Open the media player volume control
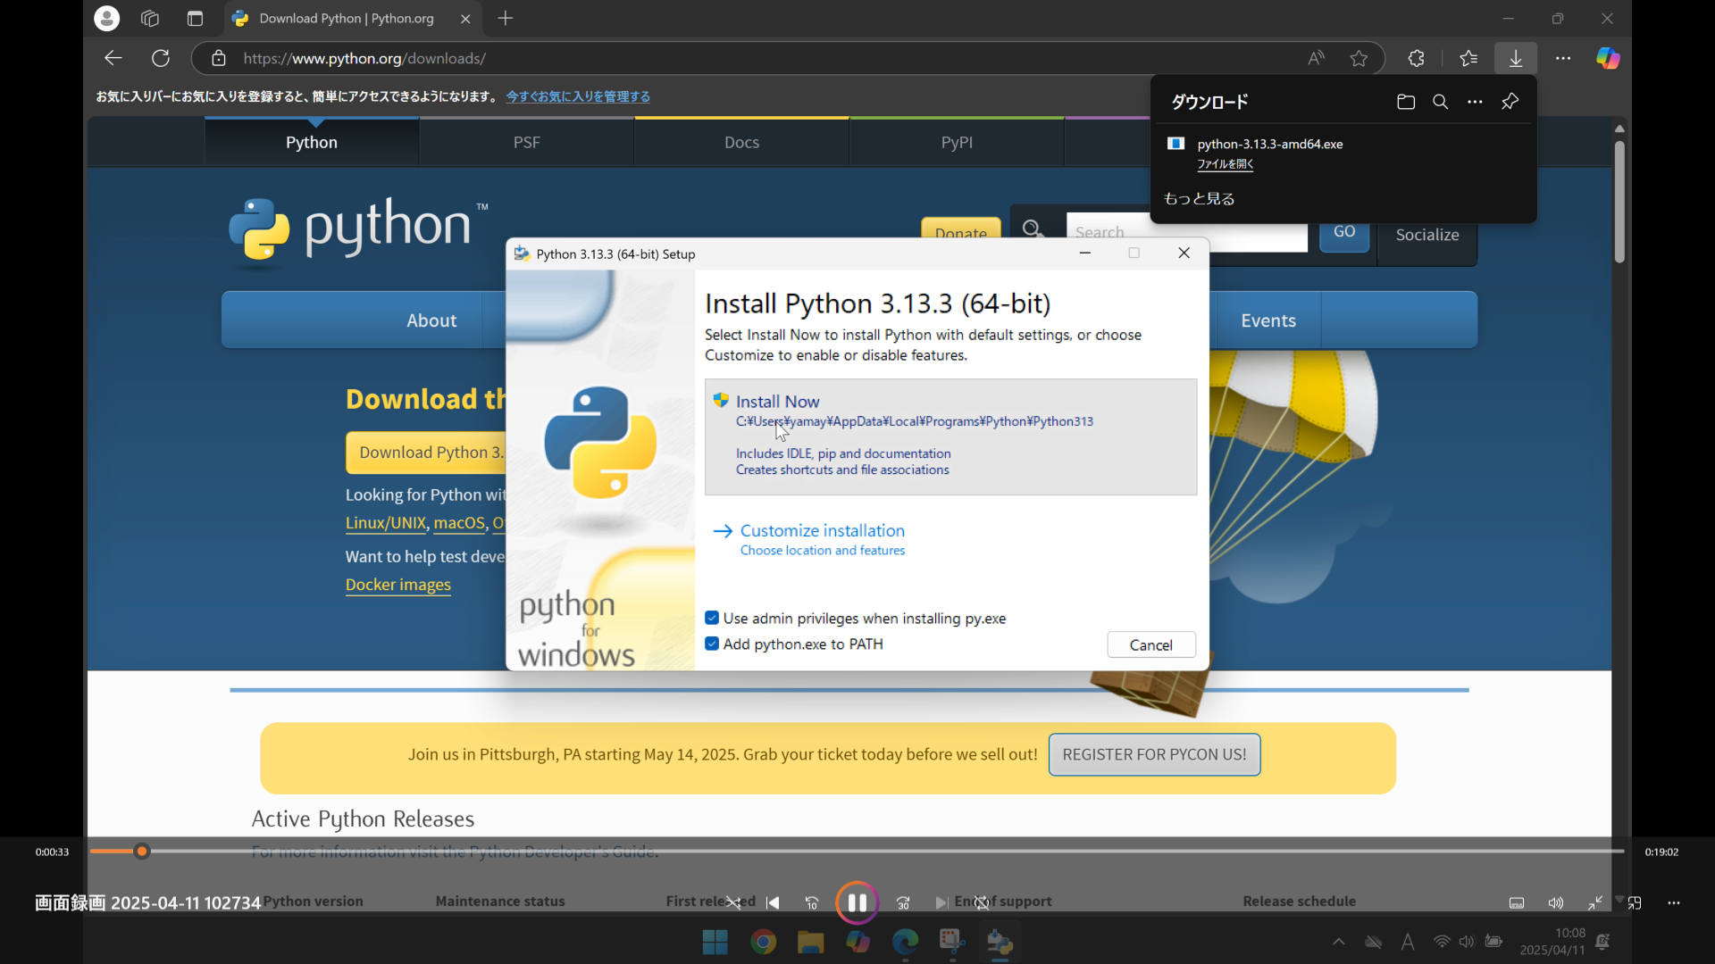 pos(1556,903)
